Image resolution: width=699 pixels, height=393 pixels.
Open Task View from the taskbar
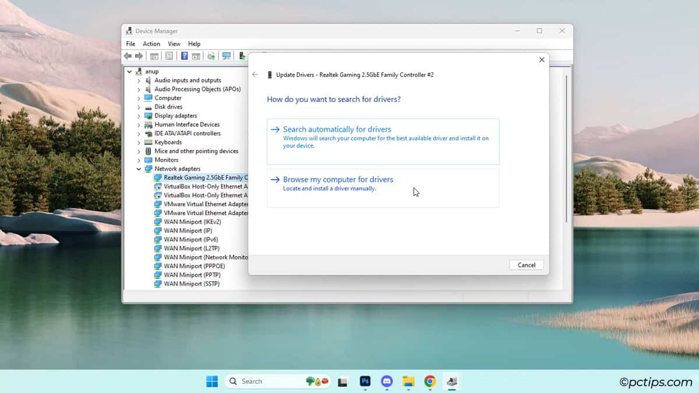343,381
